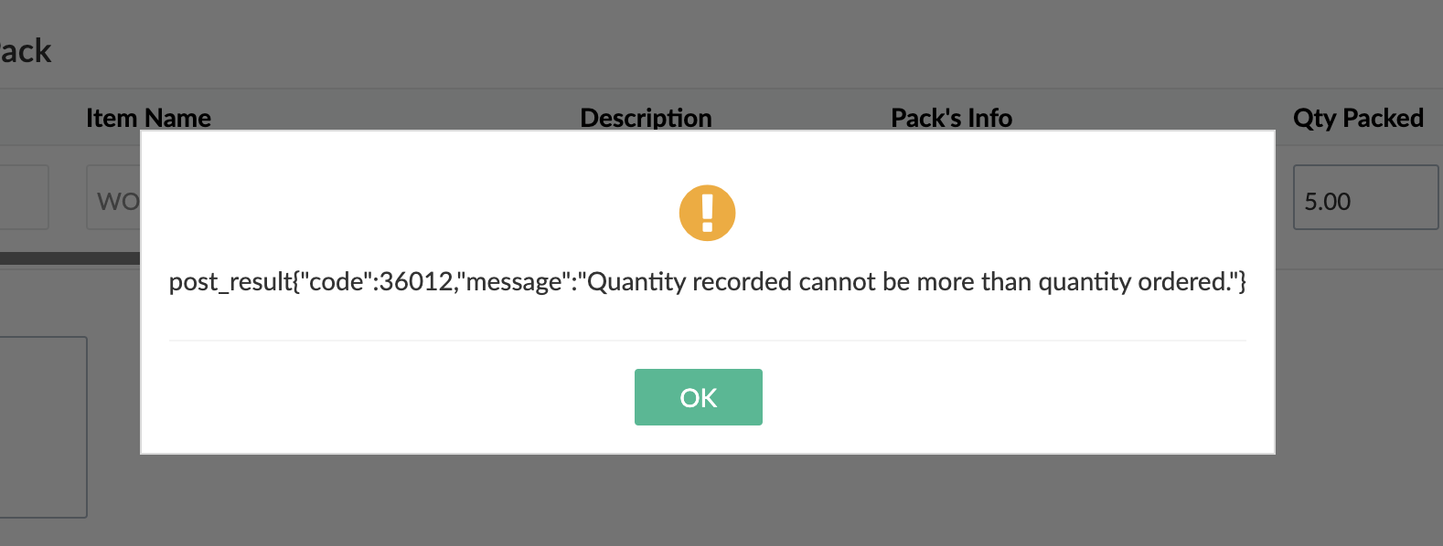
Task: Click the Pack's Info column header
Action: click(x=951, y=118)
